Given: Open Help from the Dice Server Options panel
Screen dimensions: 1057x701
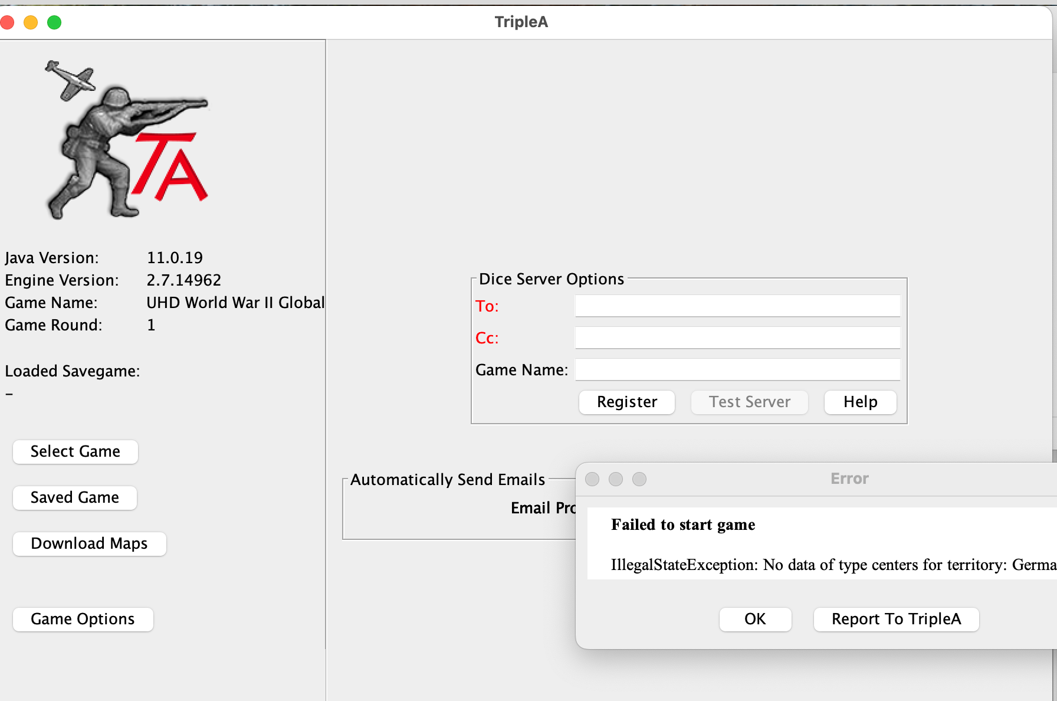Looking at the screenshot, I should (x=860, y=402).
